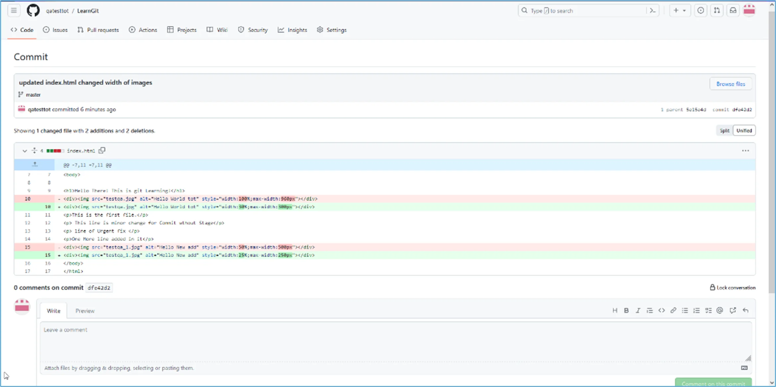This screenshot has height=387, width=776.
Task: Click the Leave a comment text area
Action: [396, 341]
